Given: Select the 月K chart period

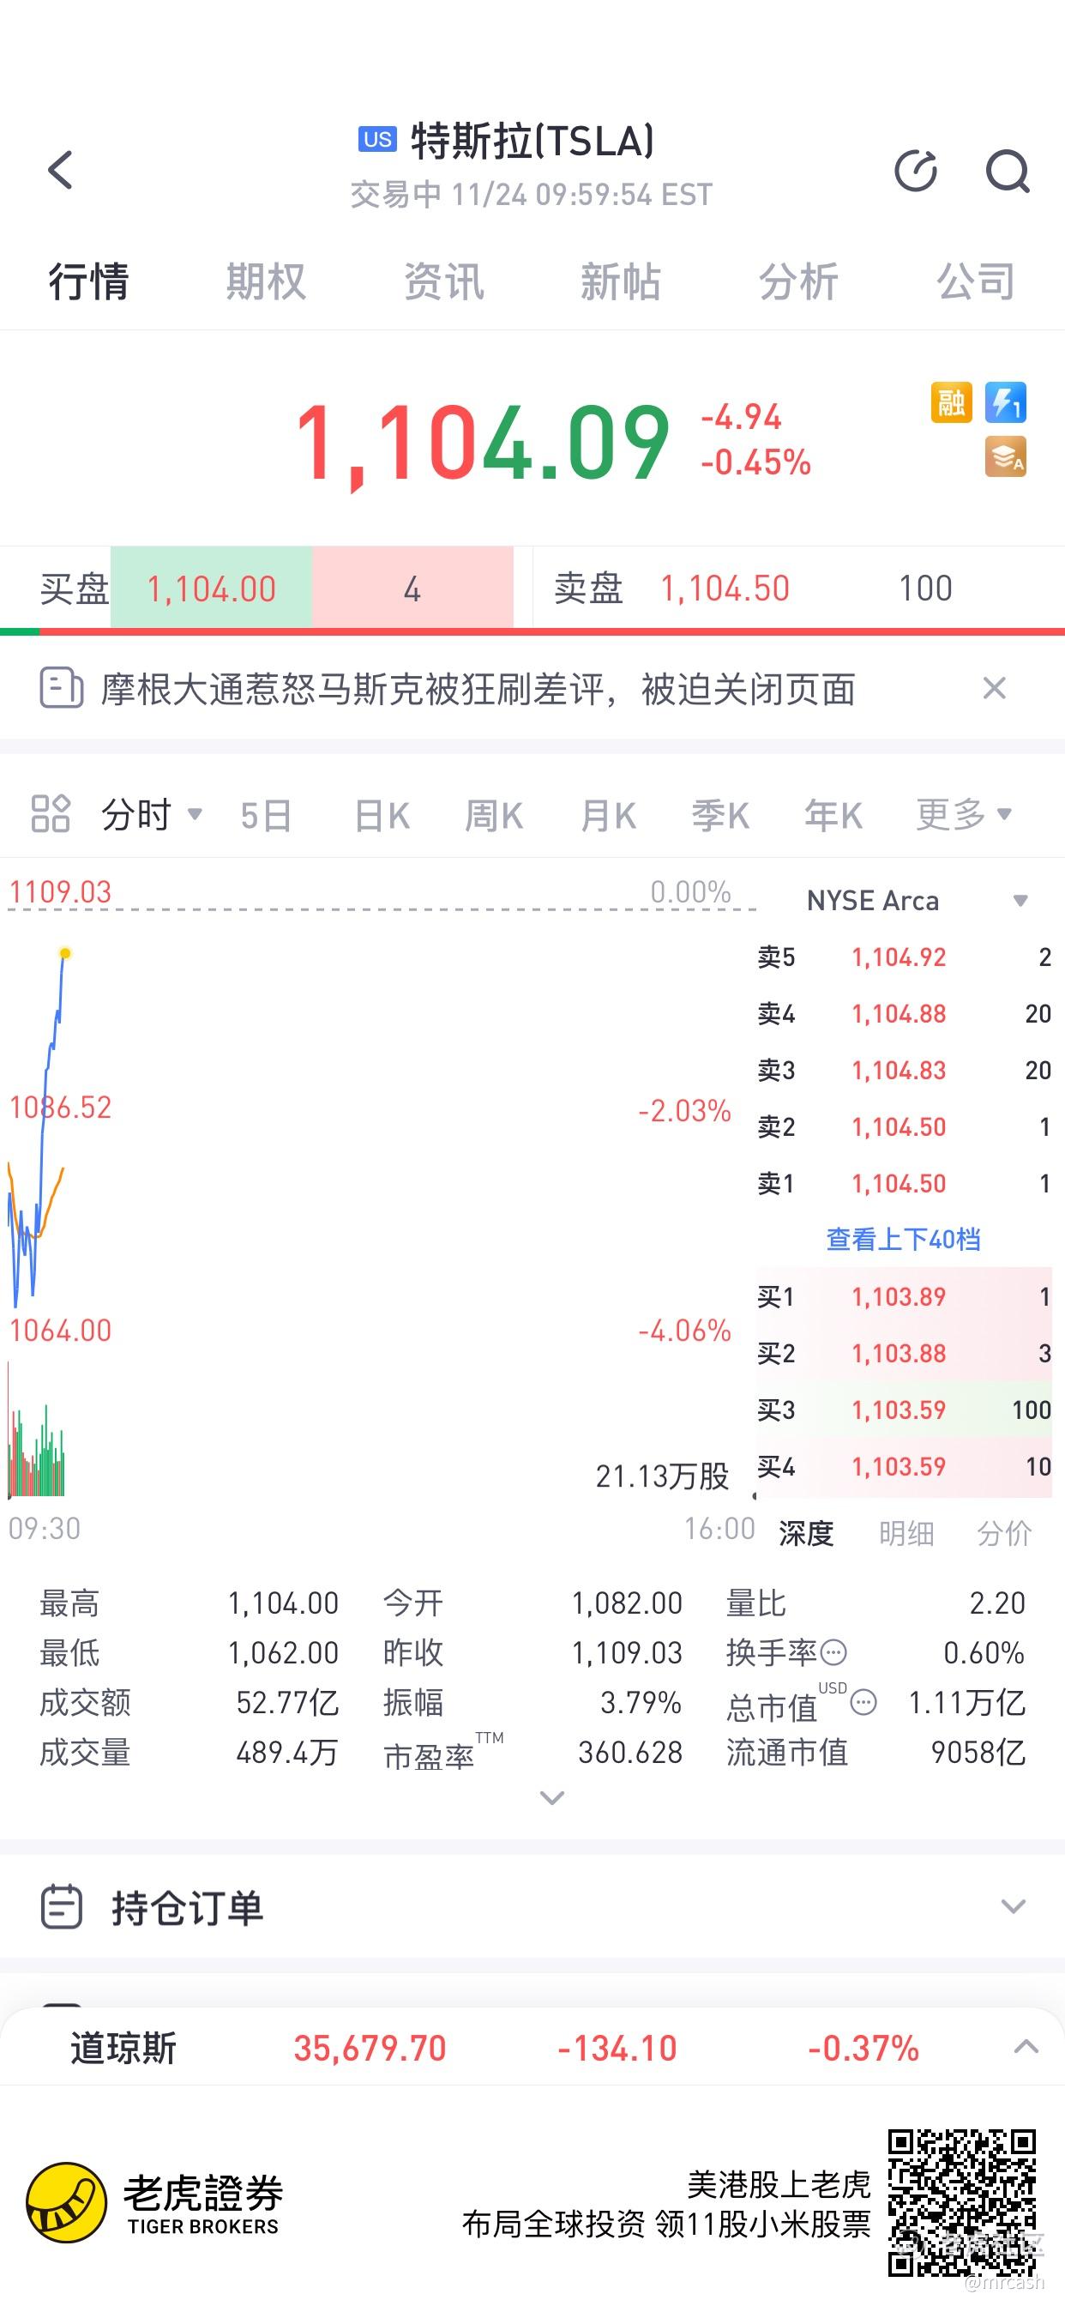Looking at the screenshot, I should [608, 816].
